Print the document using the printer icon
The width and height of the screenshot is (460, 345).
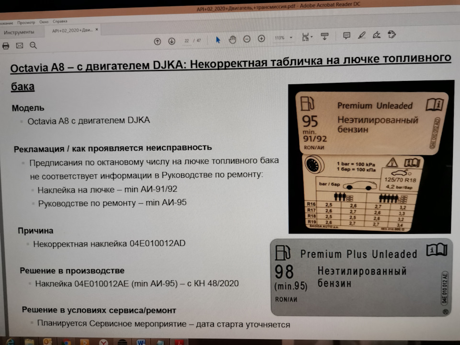pos(6,46)
